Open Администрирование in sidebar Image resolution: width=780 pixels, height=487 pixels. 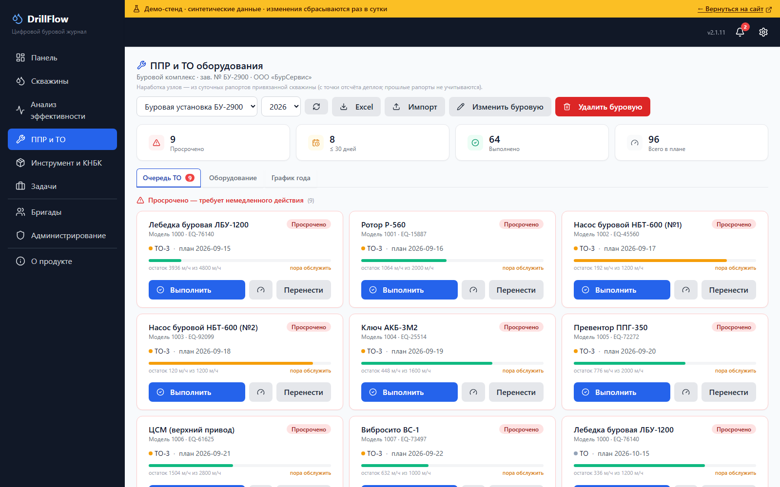click(62, 235)
